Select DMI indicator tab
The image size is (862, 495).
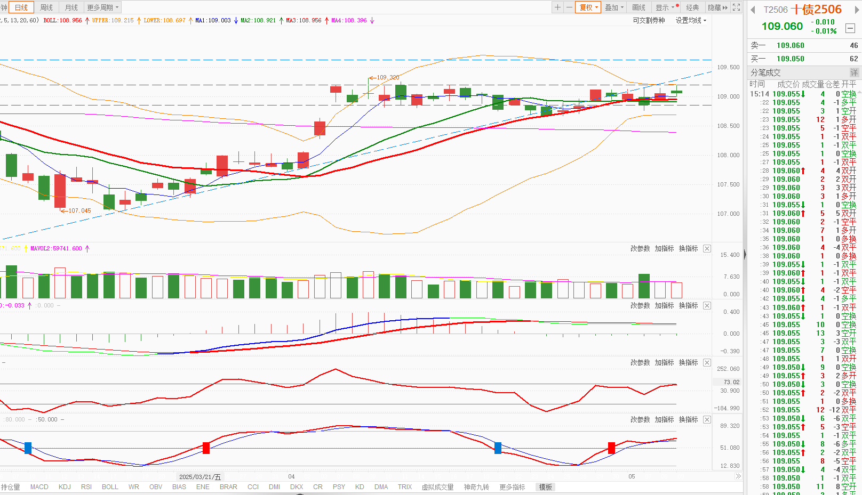point(275,487)
